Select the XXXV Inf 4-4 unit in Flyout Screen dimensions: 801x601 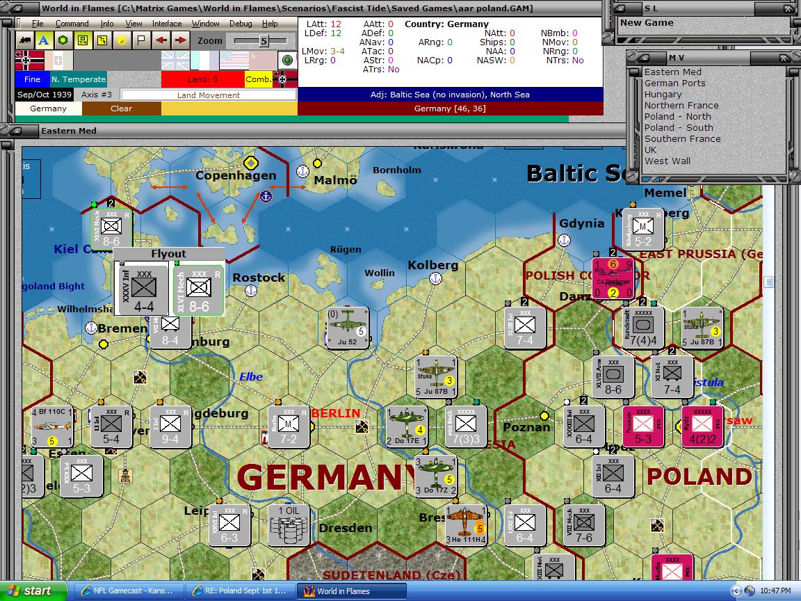pyautogui.click(x=143, y=290)
